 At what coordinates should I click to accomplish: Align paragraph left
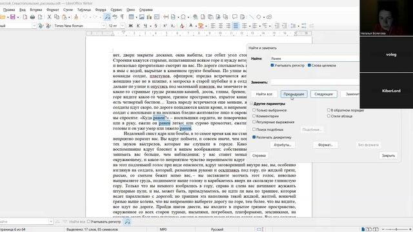(x=213, y=26)
